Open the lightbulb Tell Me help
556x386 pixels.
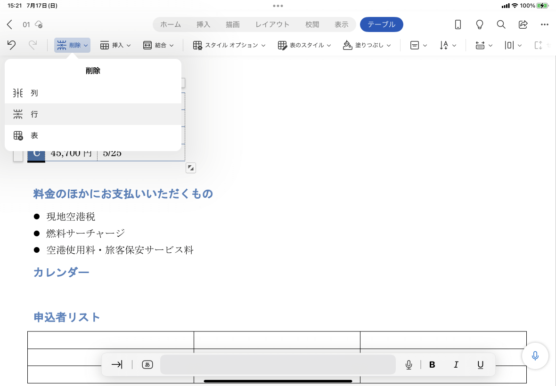tap(479, 24)
